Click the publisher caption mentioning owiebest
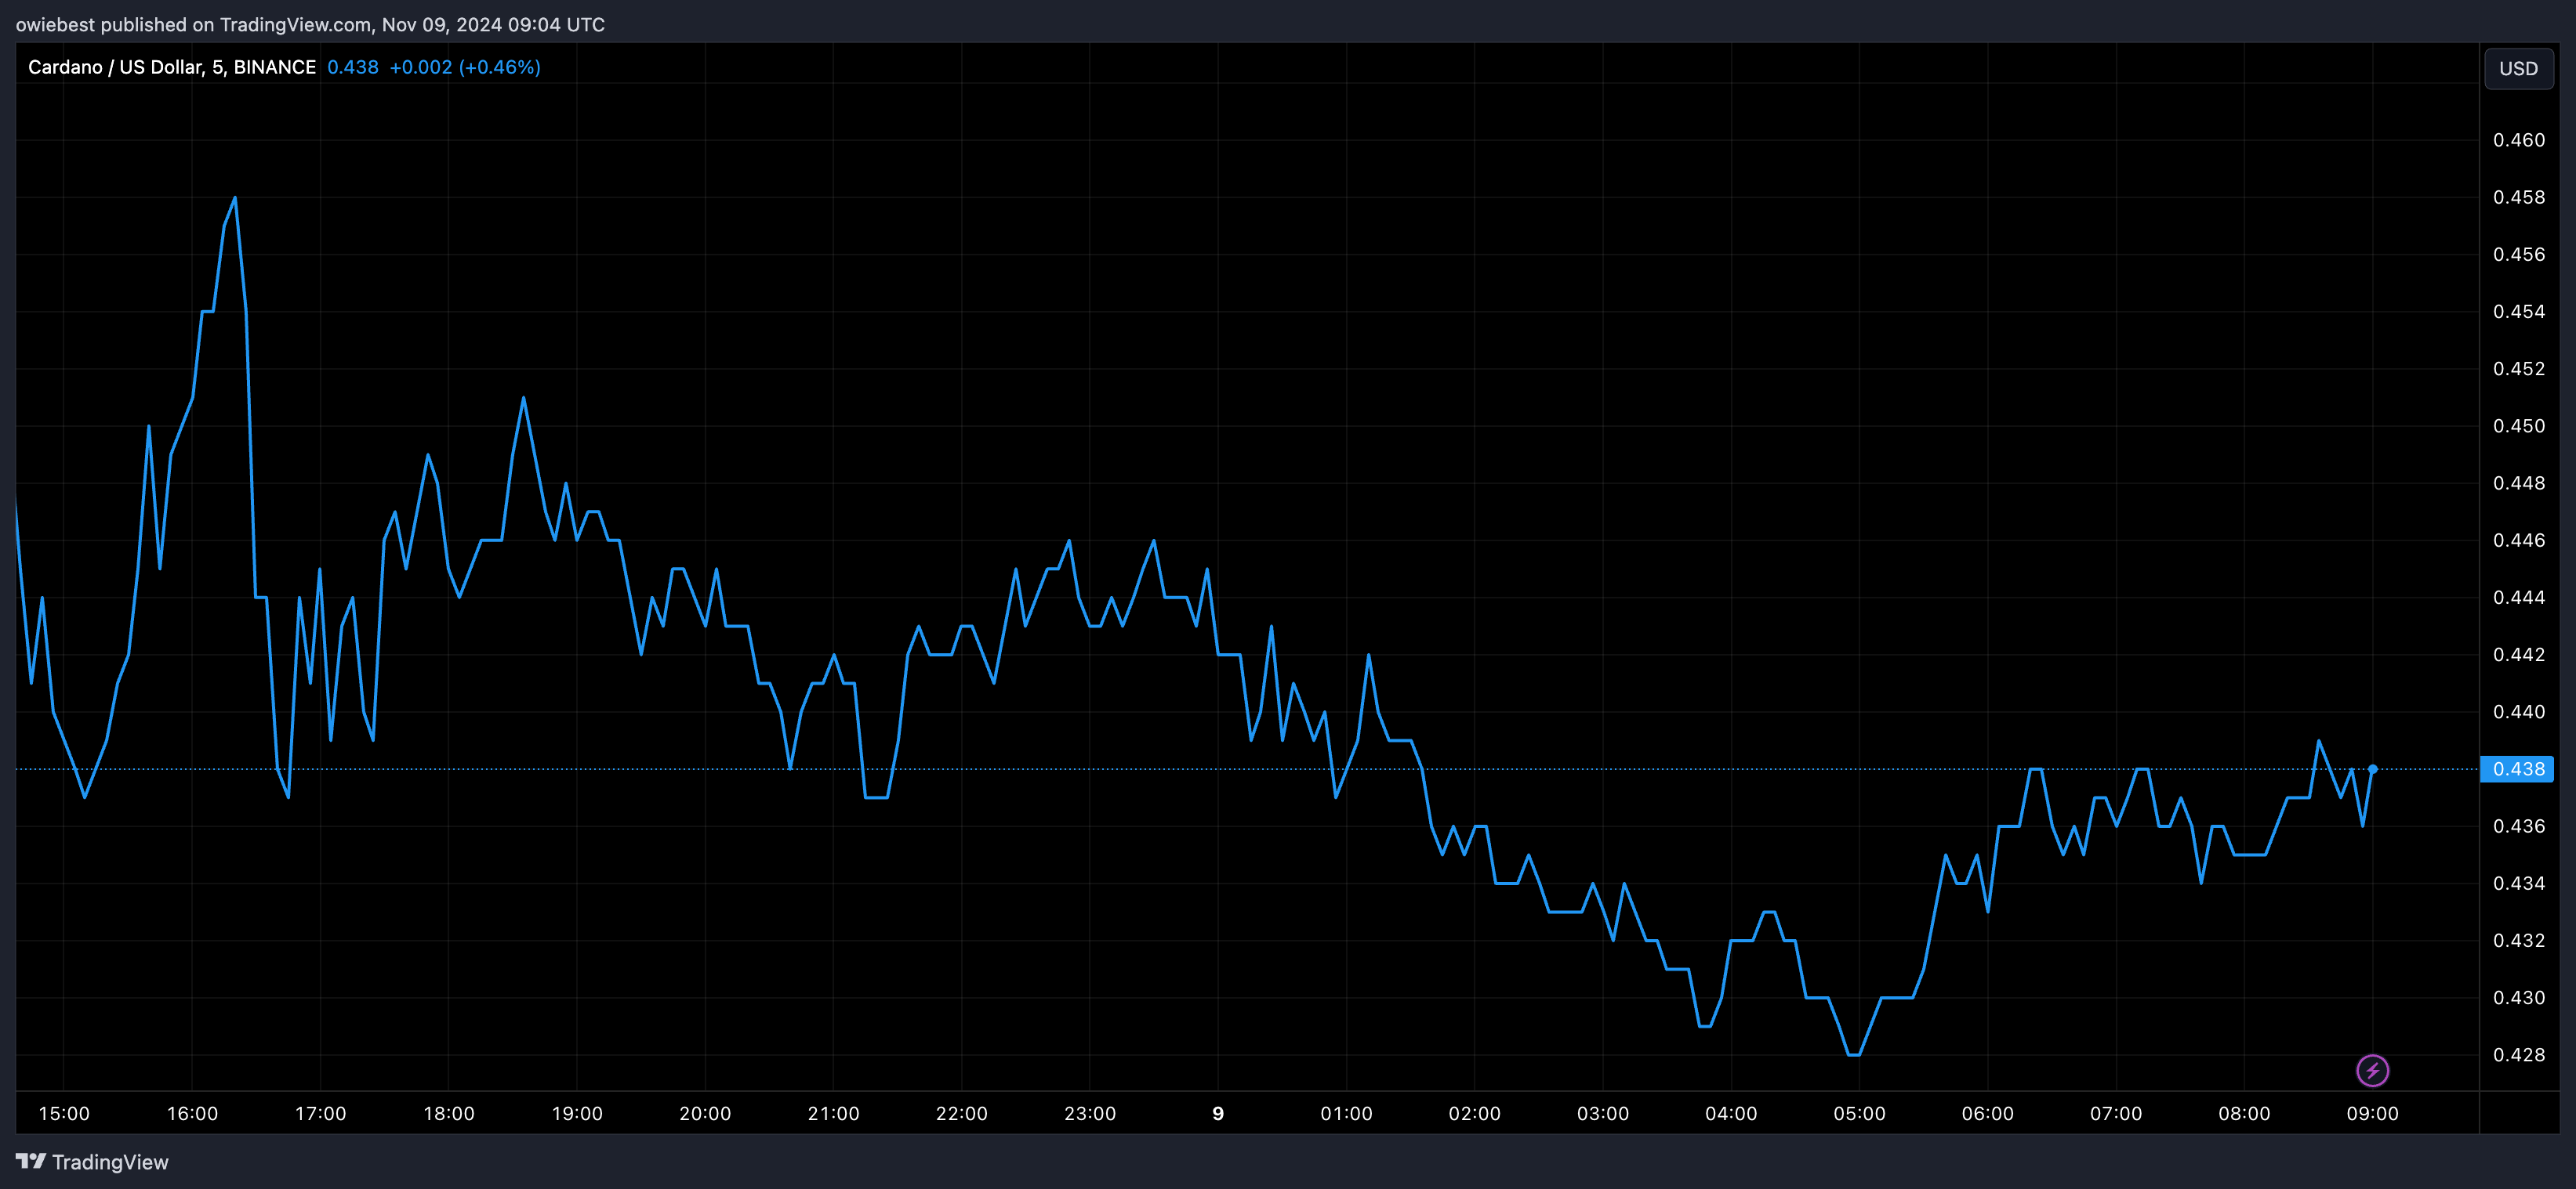The width and height of the screenshot is (2576, 1189). pos(310,24)
